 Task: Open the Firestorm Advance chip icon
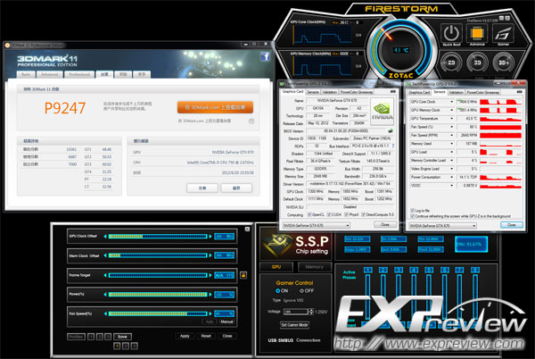click(477, 33)
